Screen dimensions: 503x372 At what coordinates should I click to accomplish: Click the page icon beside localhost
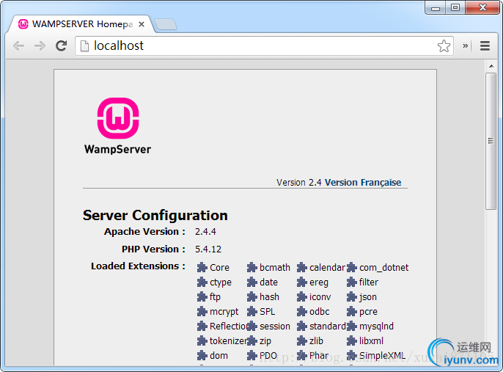click(84, 46)
